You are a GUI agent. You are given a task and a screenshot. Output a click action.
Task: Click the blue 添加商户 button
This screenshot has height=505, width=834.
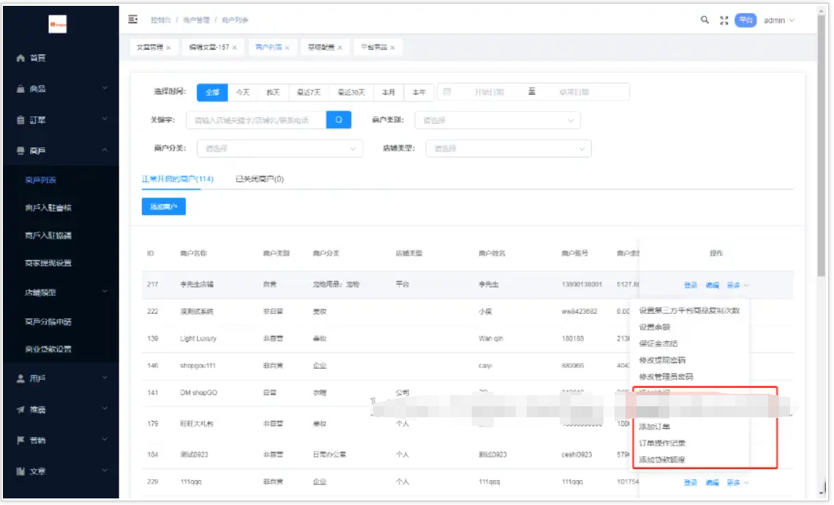[x=164, y=207]
